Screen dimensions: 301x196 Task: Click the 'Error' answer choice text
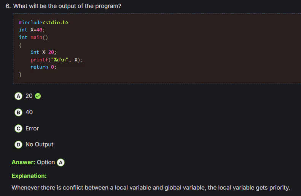tap(32, 129)
